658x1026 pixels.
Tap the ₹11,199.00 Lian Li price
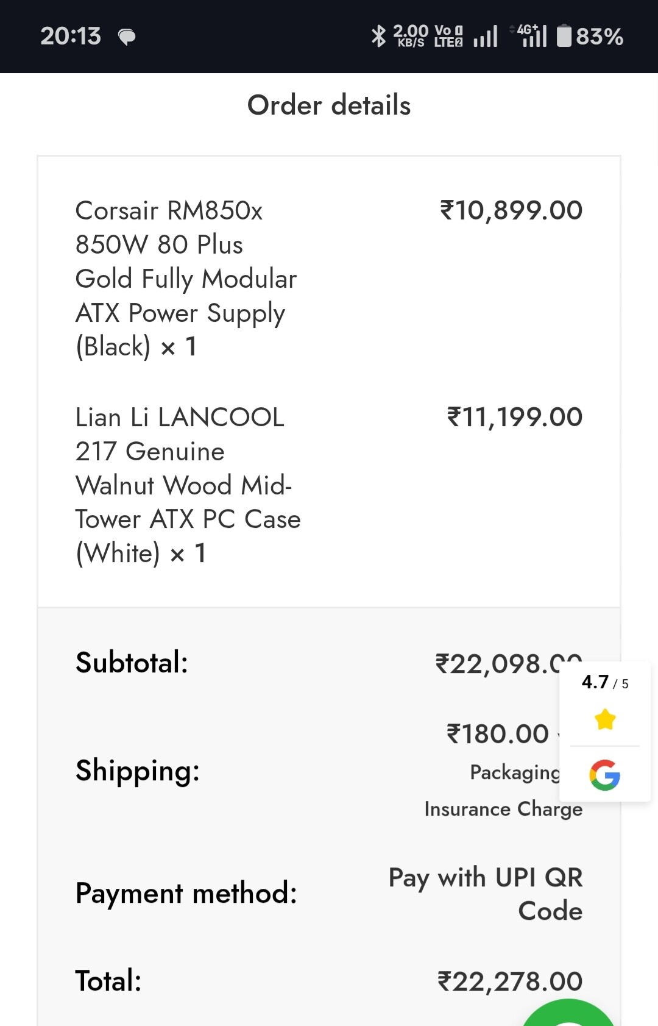[x=515, y=418]
